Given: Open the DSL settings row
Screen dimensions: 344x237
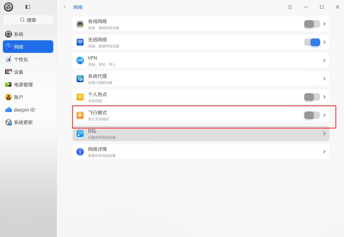Looking at the screenshot, I should pyautogui.click(x=201, y=133).
